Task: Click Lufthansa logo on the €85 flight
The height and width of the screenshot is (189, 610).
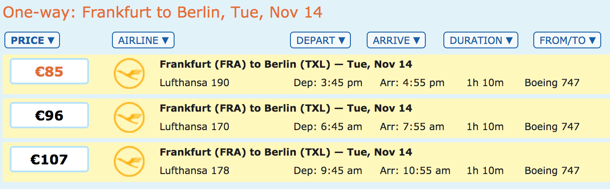Action: pyautogui.click(x=129, y=73)
